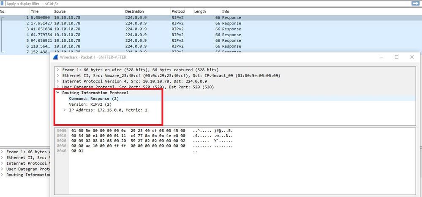Select packet 4 at time 64.779784

point(211,35)
